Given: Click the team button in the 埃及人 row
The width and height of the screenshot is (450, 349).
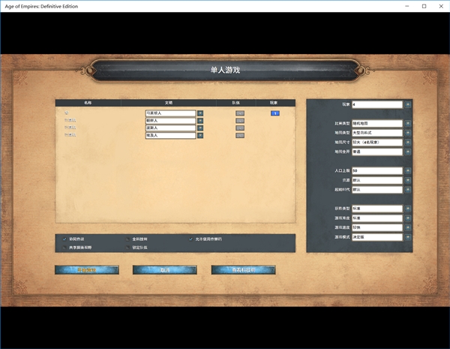Looking at the screenshot, I should click(x=240, y=136).
